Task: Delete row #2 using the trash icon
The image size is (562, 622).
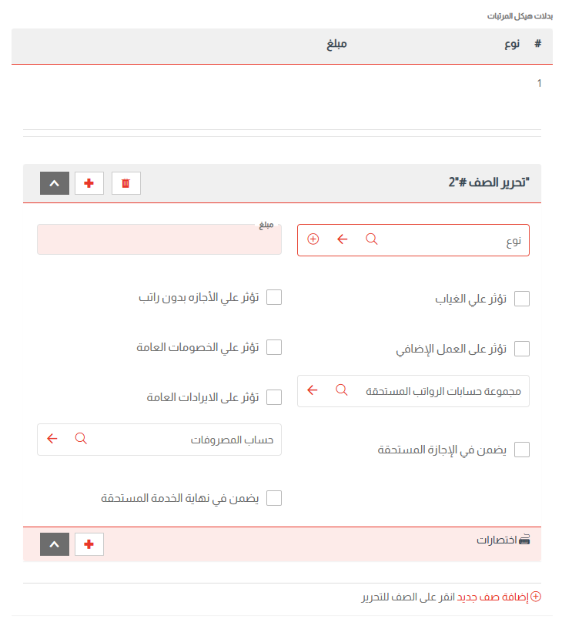Action: (125, 183)
